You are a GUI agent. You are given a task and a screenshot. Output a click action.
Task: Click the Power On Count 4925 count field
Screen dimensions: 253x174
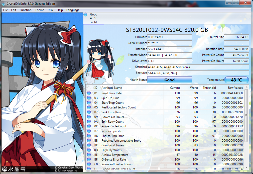pos(236,55)
